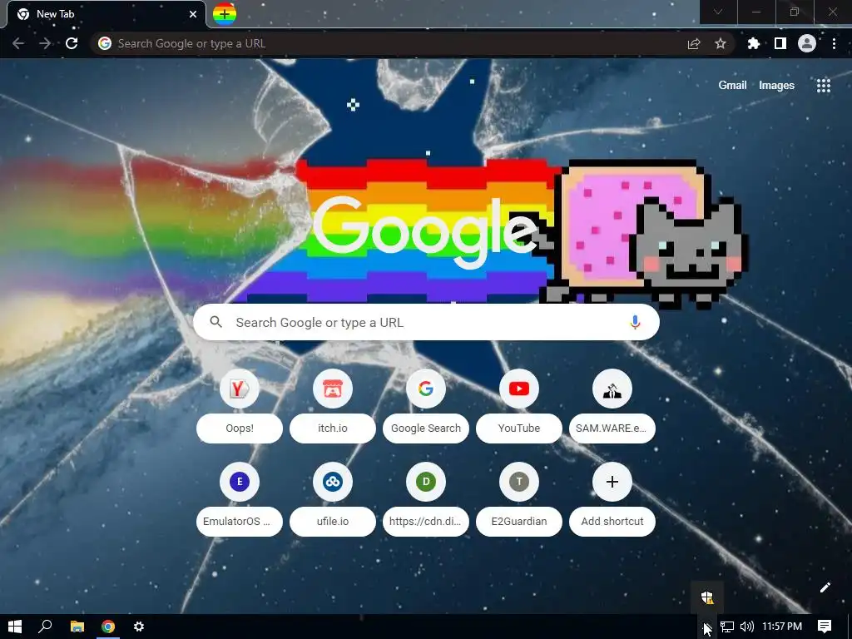Open the profile avatar menu
This screenshot has height=639, width=852.
[807, 43]
